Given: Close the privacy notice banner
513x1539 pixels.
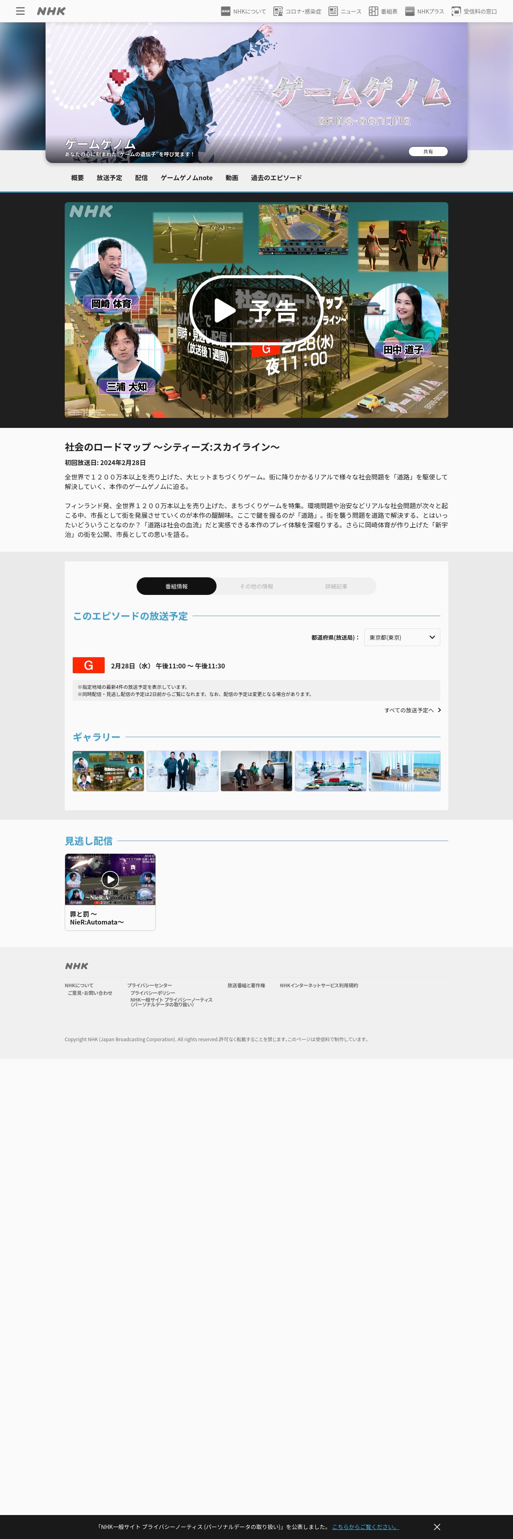Looking at the screenshot, I should click(x=437, y=1527).
